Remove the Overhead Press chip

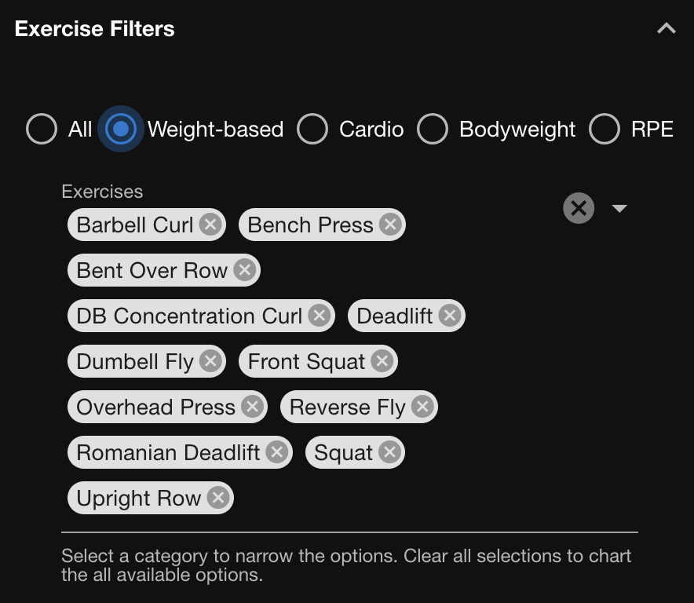point(252,407)
